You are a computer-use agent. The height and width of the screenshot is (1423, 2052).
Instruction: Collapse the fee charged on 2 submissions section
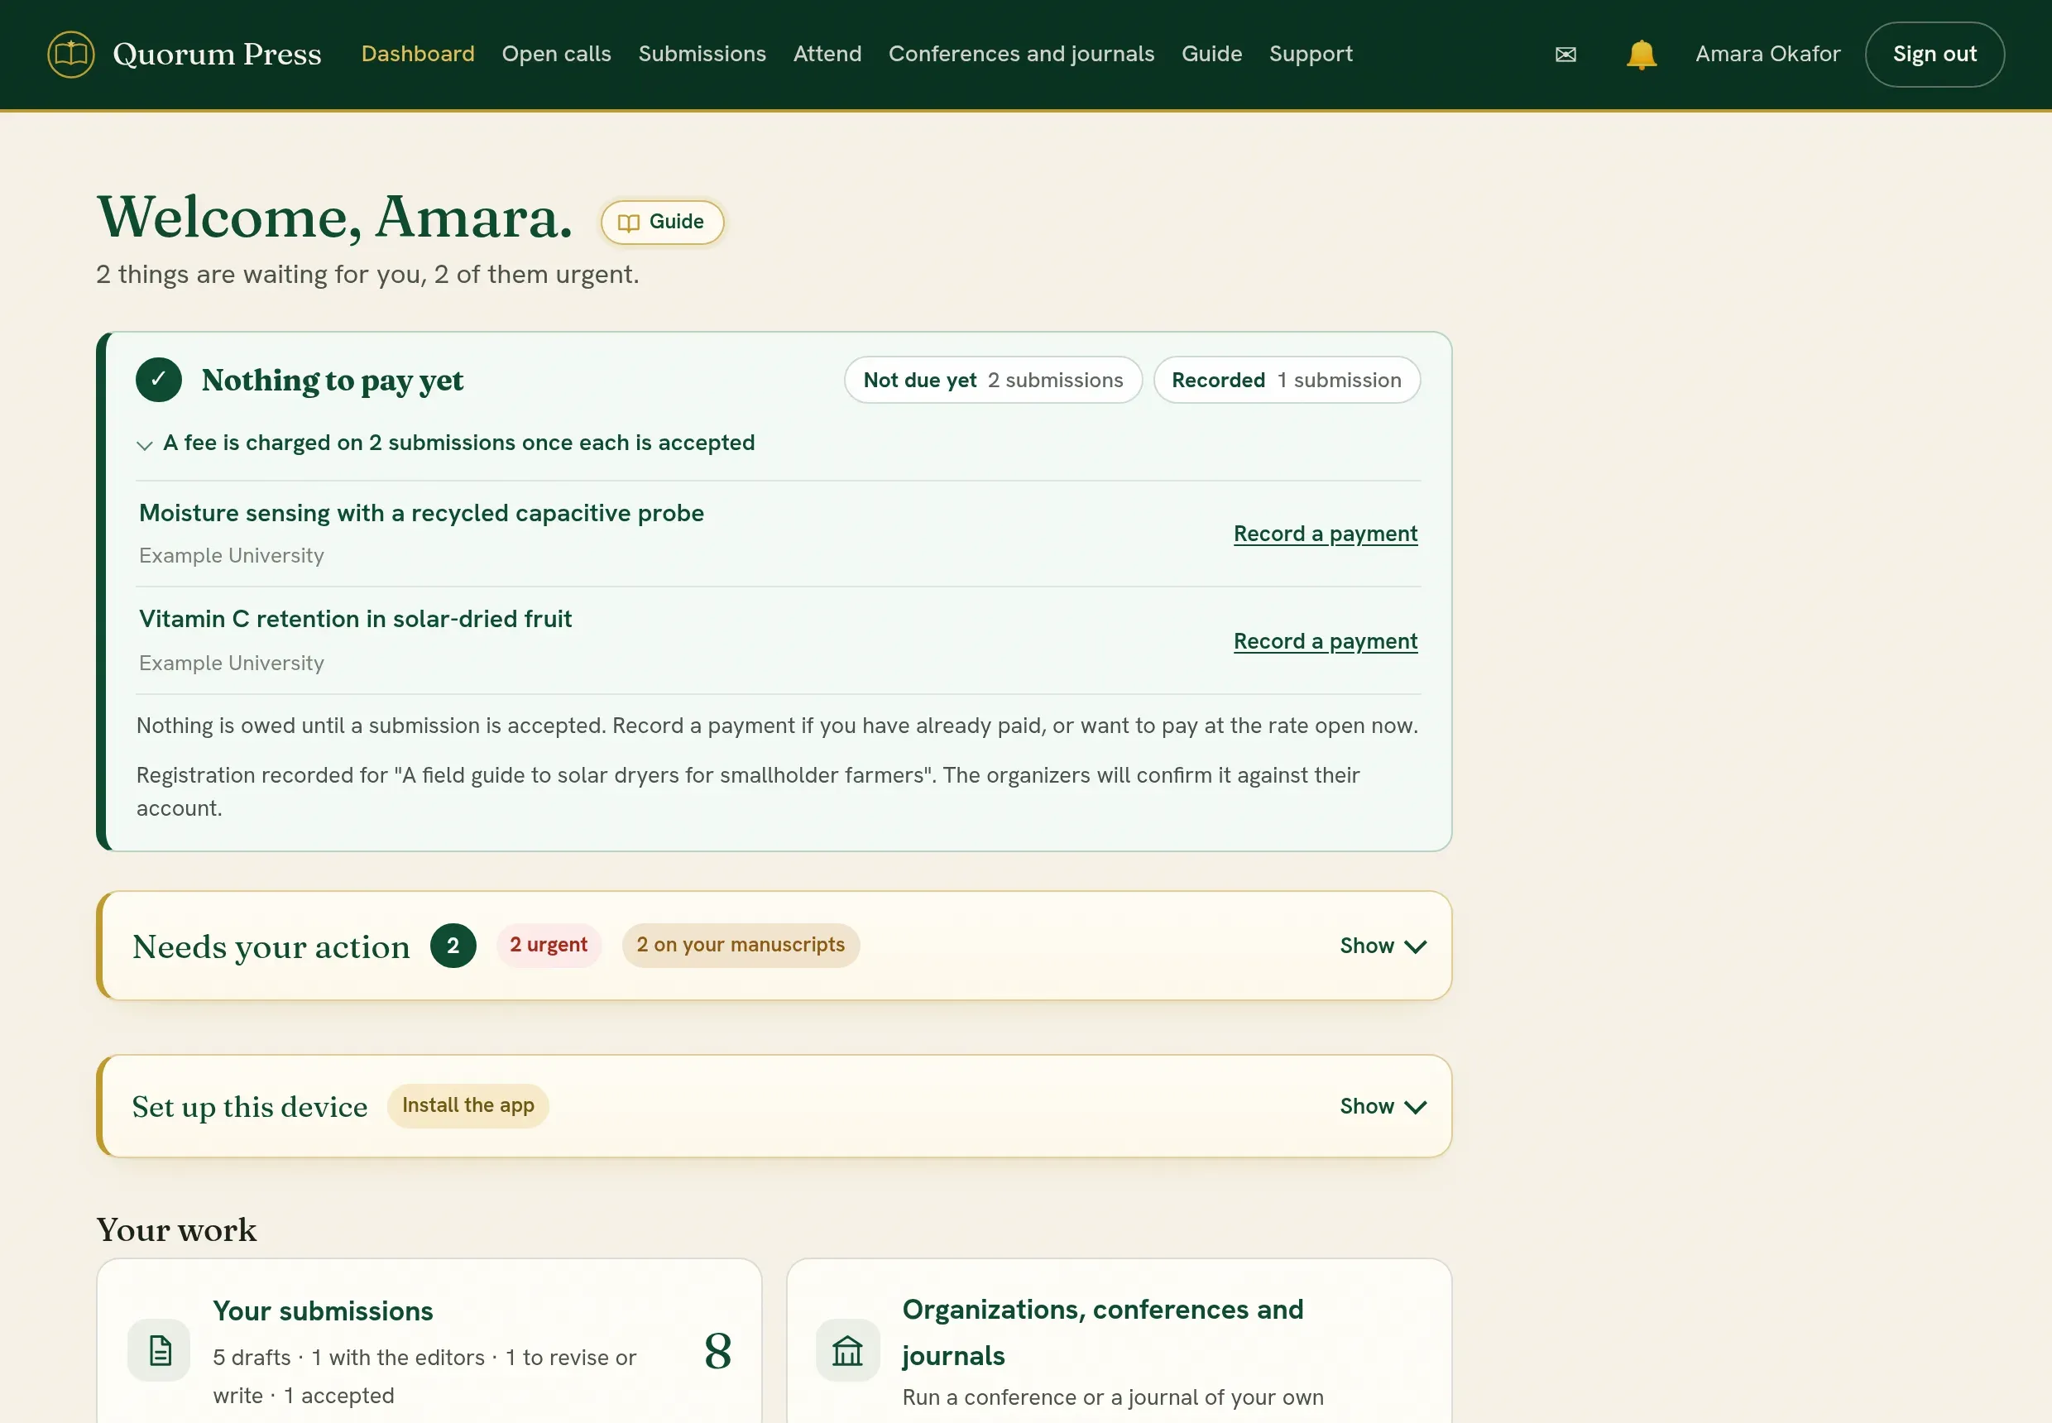446,443
